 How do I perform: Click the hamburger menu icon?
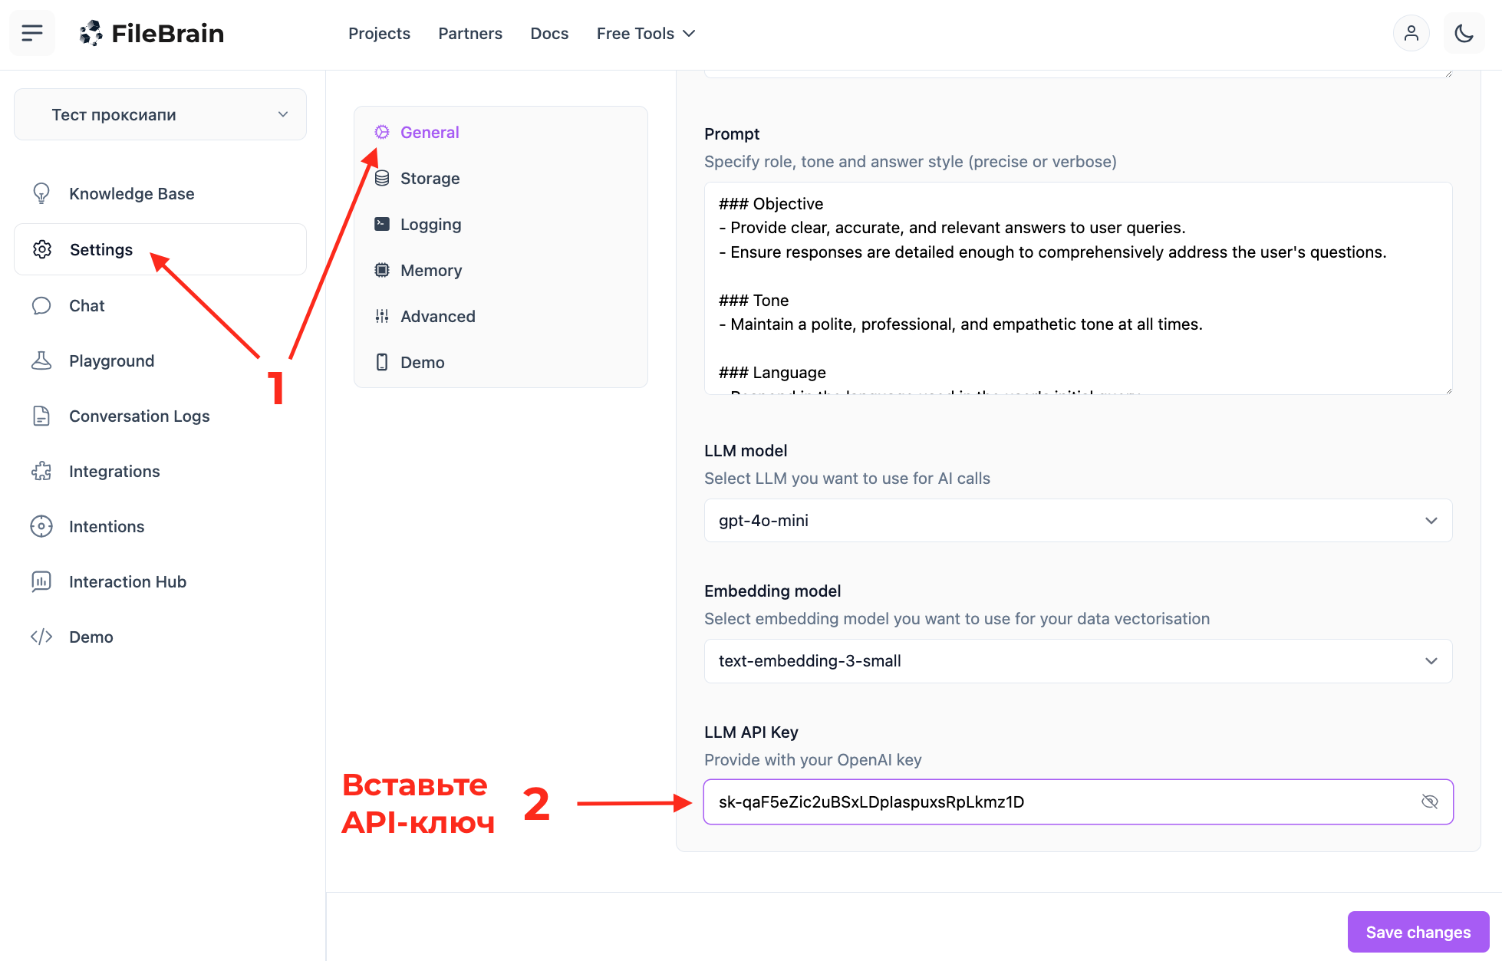[32, 33]
